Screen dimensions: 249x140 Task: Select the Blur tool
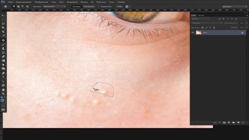tap(3, 65)
